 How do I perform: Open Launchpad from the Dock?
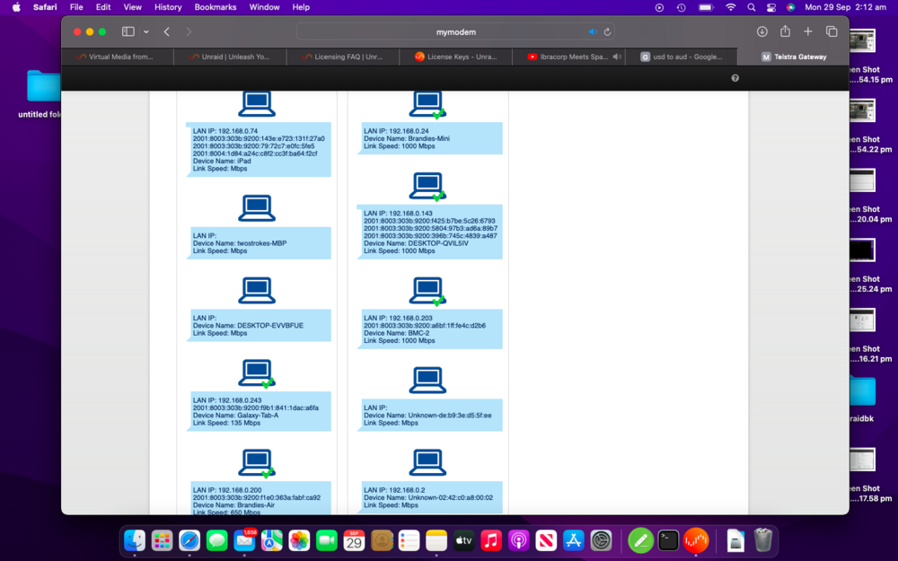coord(162,539)
